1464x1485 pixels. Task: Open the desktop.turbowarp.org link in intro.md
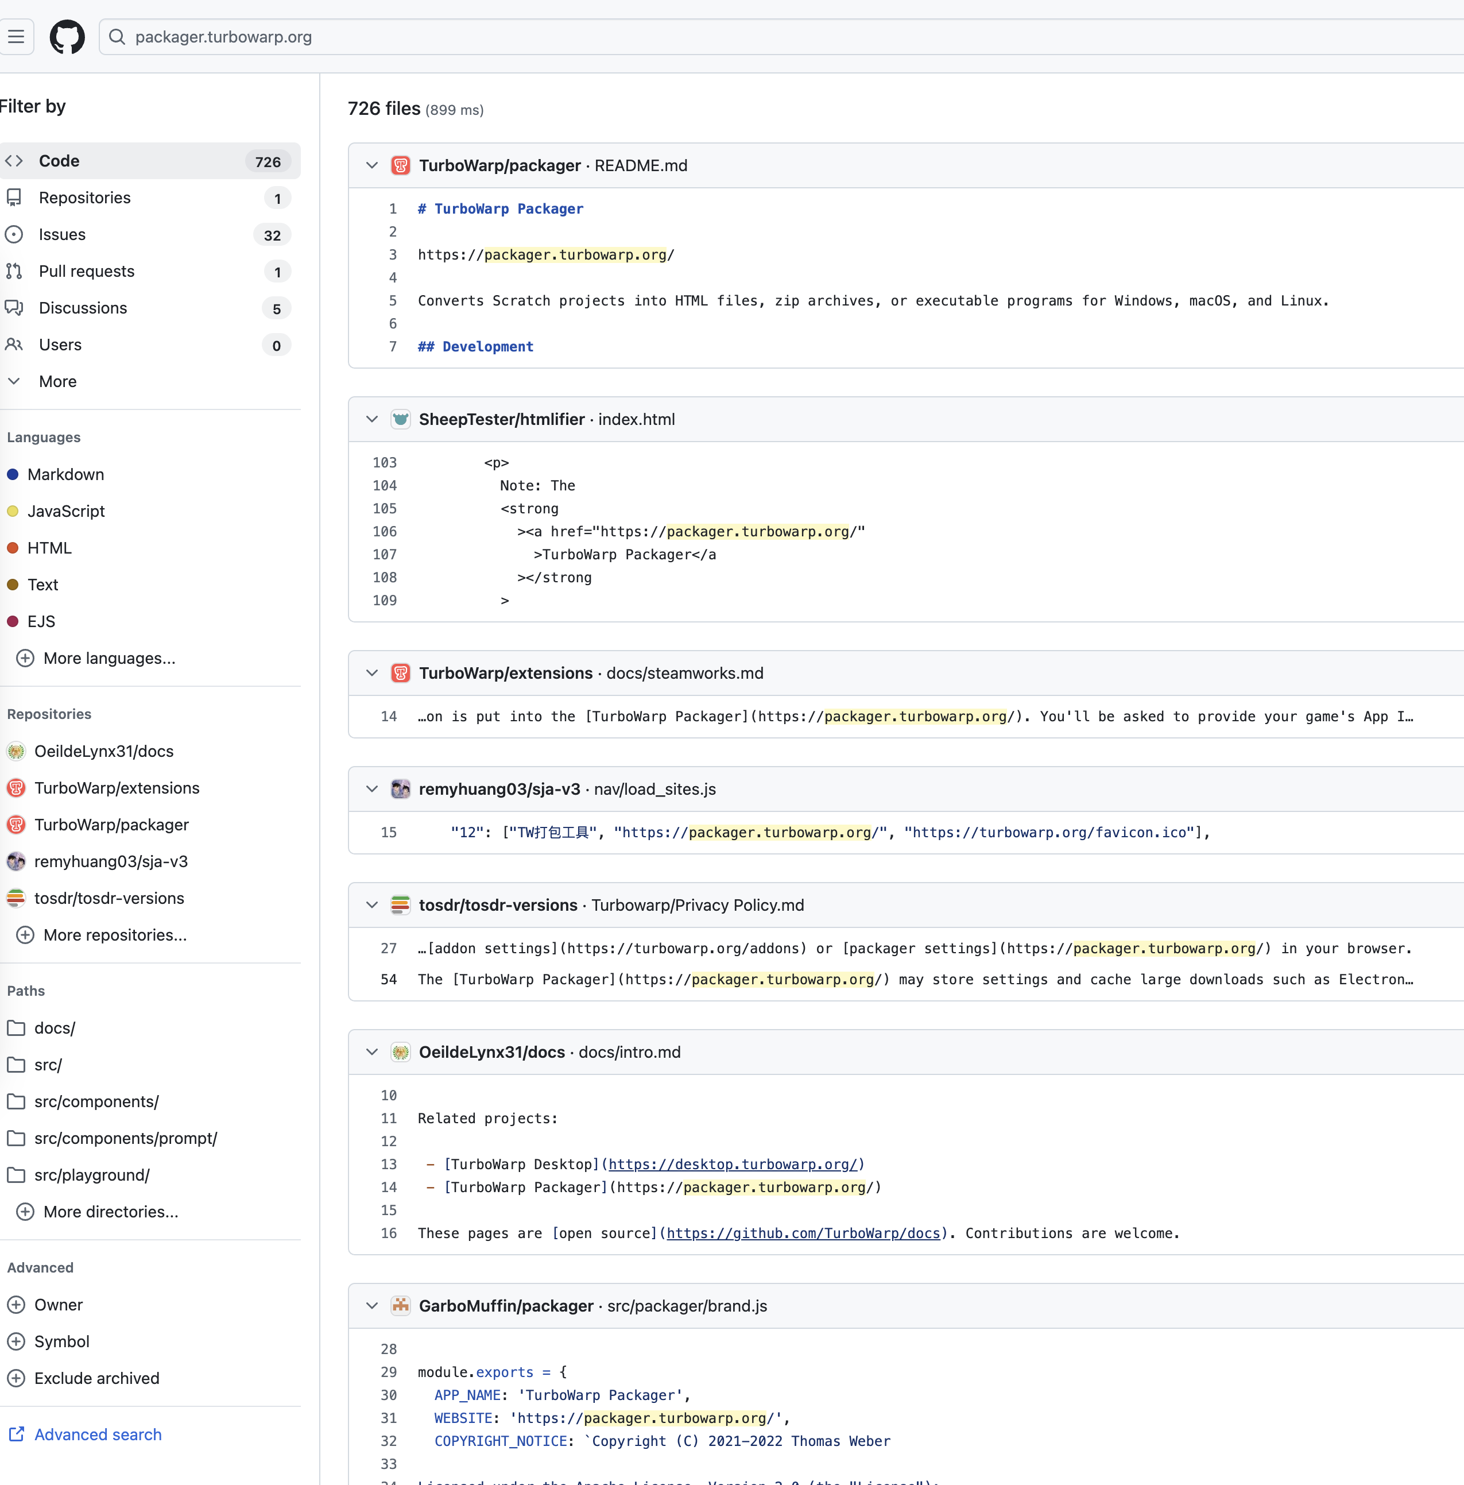[733, 1164]
